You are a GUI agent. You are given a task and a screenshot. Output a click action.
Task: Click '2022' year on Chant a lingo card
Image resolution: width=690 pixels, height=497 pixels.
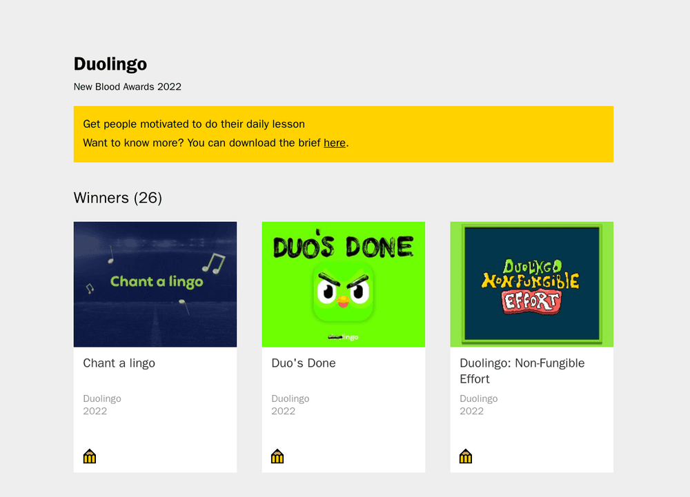pos(95,411)
